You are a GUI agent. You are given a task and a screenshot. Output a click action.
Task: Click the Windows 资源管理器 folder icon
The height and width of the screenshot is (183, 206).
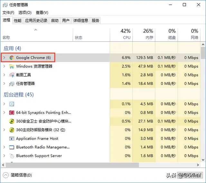coord(12,66)
